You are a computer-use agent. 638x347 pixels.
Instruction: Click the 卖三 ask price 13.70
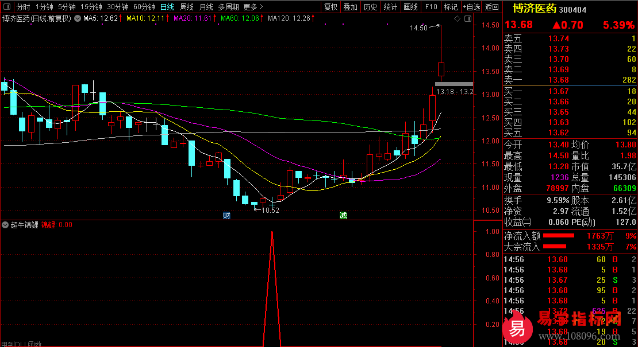point(559,59)
